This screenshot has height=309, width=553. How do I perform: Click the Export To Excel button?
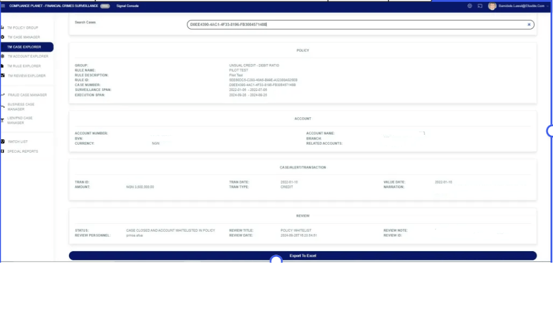pos(302,256)
